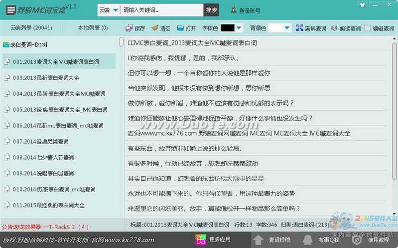Click document icon of 009.2014说唱表白喊麦词
398x248 pixels.
pos(7,173)
